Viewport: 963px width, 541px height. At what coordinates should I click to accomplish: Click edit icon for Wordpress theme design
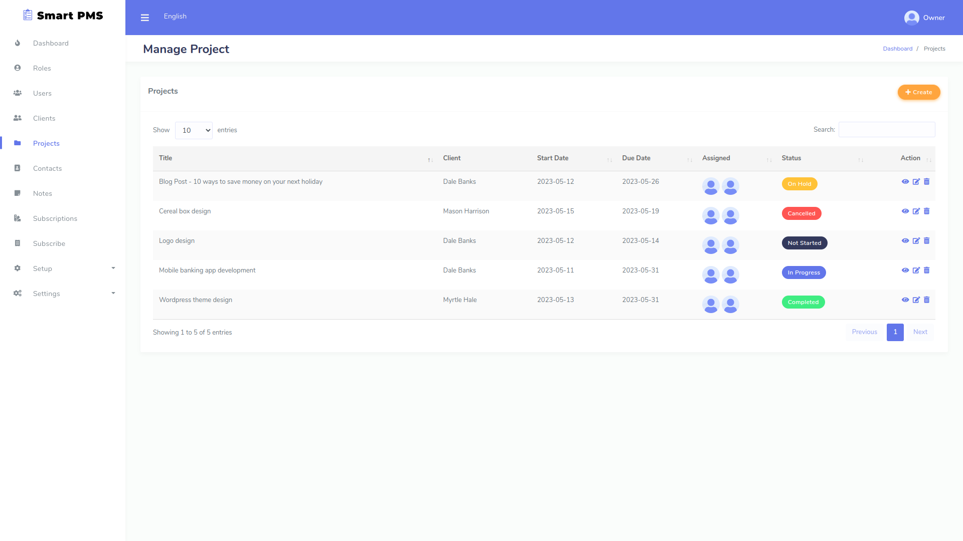click(x=916, y=300)
